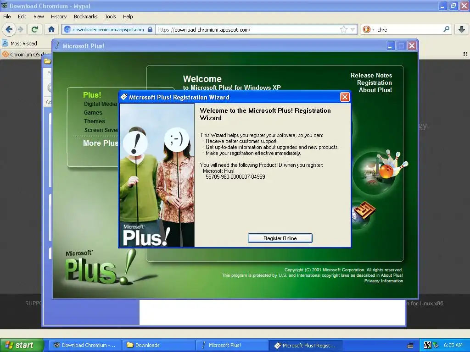Open More Plus! section
Image resolution: width=470 pixels, height=352 pixels.
coord(101,143)
